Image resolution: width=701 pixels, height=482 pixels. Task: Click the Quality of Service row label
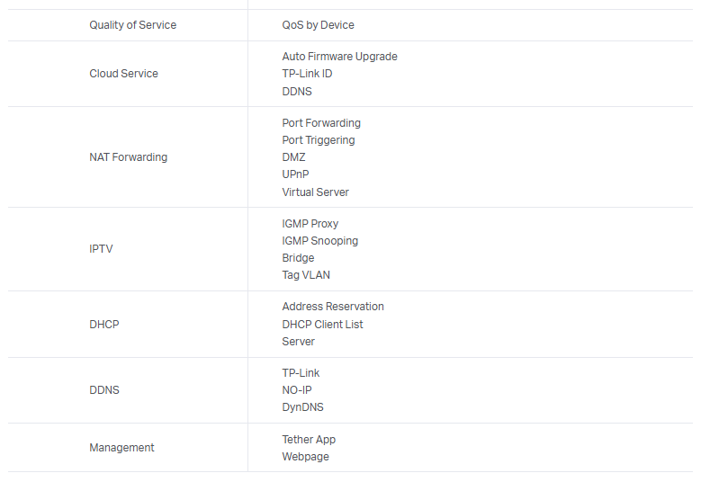(132, 25)
